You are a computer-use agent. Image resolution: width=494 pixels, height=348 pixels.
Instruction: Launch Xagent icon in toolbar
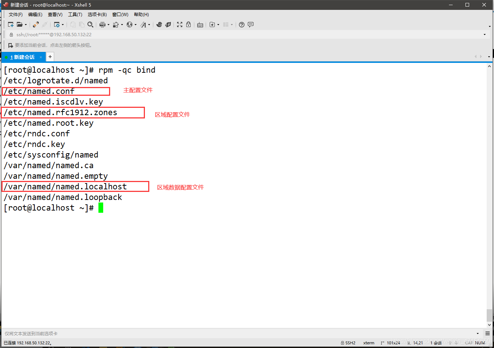(168, 24)
